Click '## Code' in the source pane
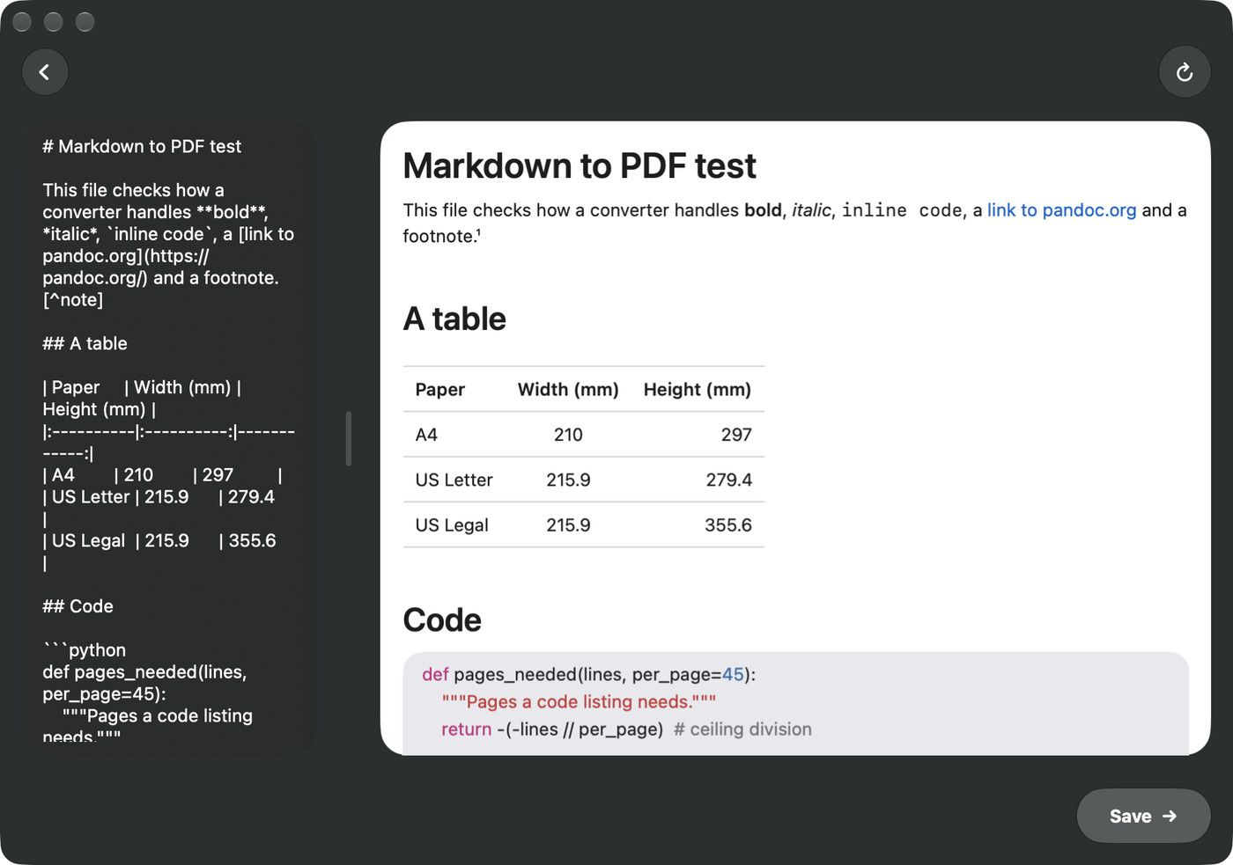The image size is (1233, 865). [78, 606]
